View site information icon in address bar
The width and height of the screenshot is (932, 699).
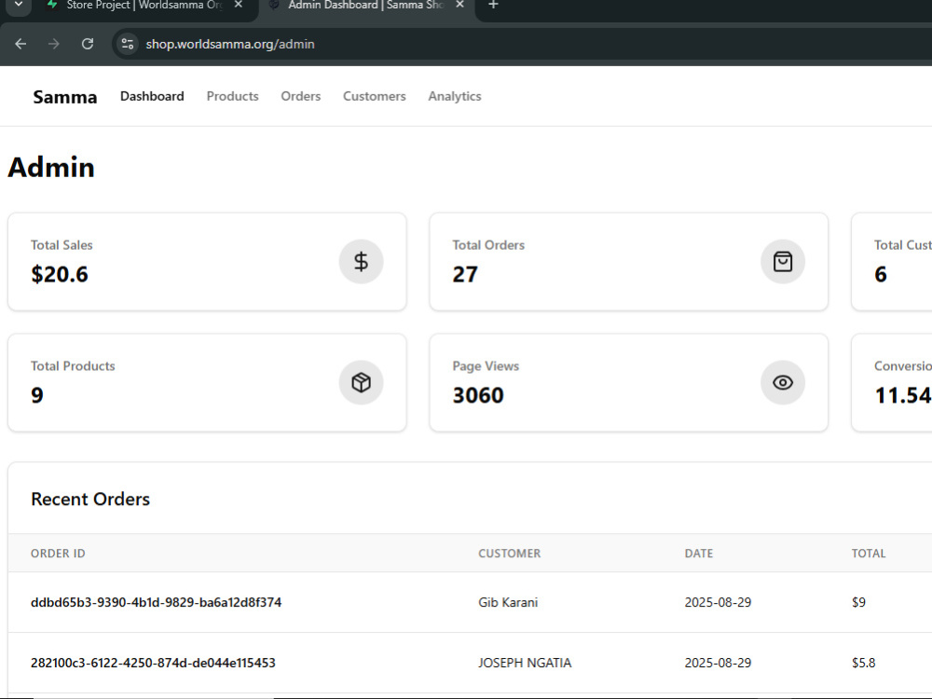coord(127,44)
